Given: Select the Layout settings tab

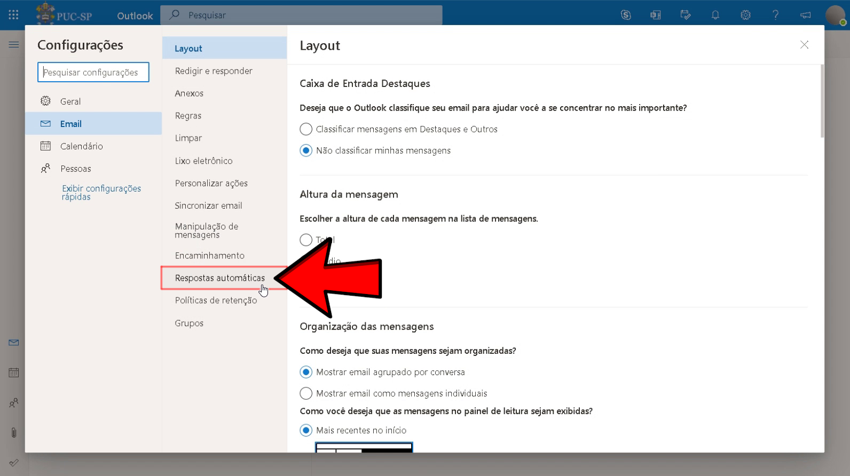Looking at the screenshot, I should [x=224, y=48].
